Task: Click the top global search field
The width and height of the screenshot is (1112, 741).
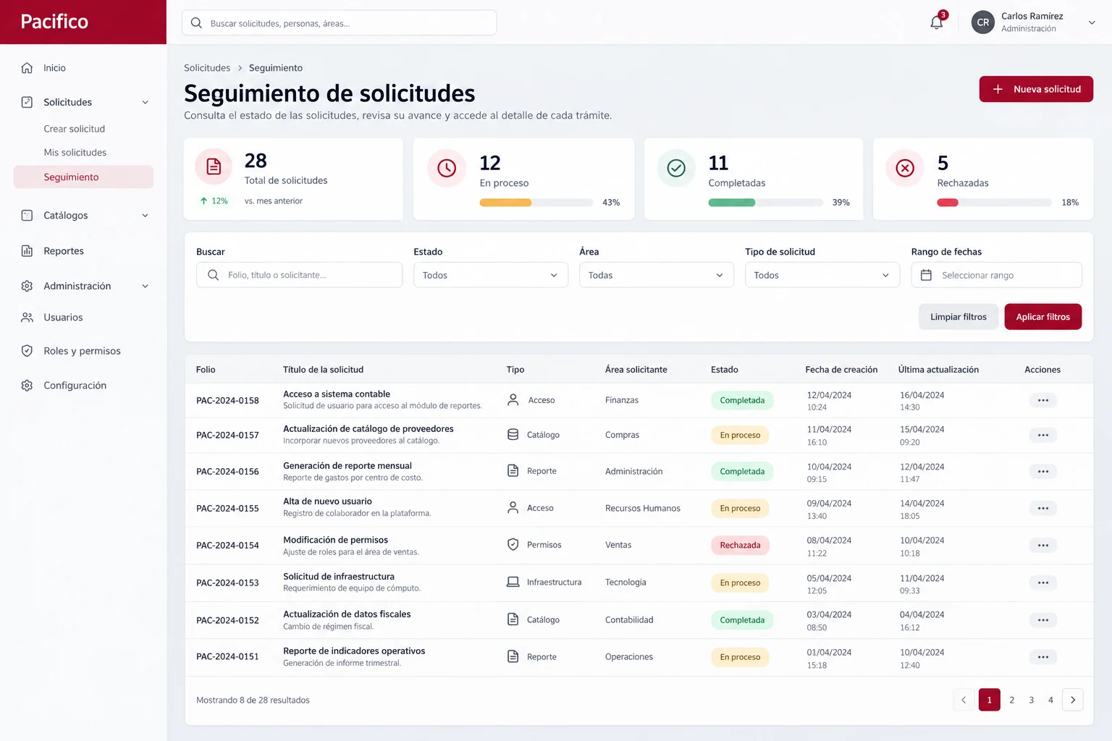Action: 339,22
